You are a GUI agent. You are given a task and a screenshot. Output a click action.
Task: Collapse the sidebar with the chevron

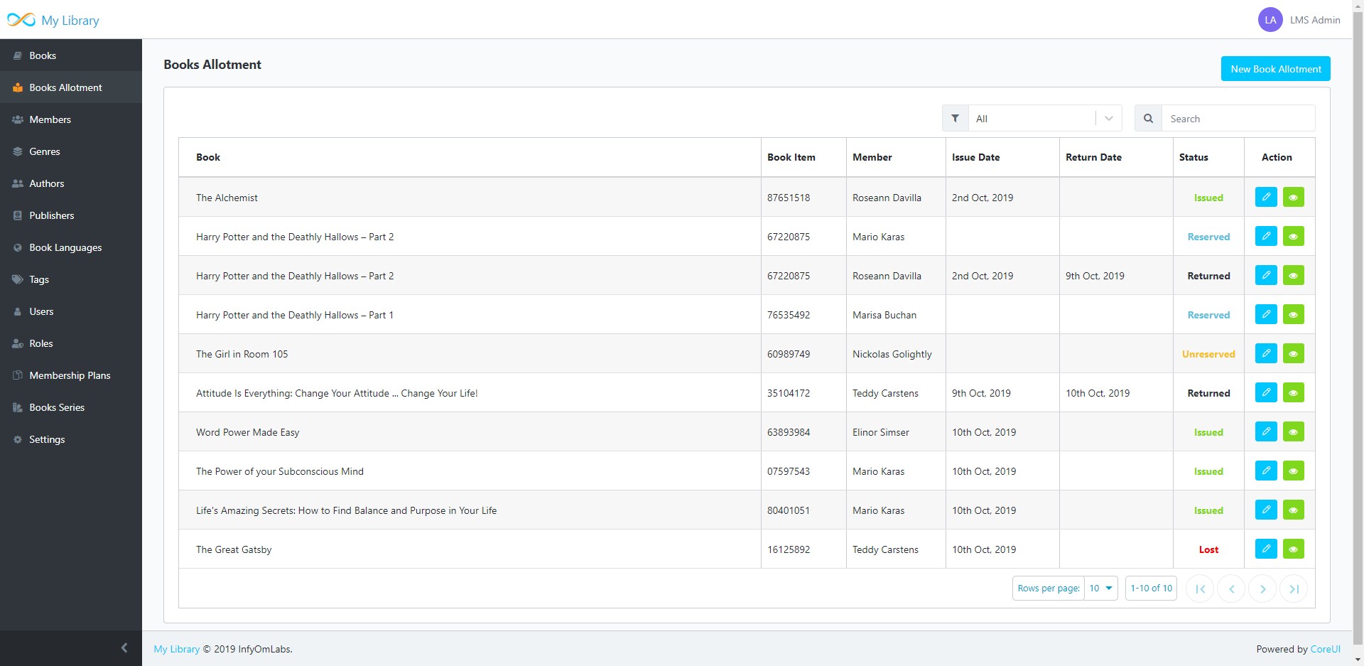124,648
